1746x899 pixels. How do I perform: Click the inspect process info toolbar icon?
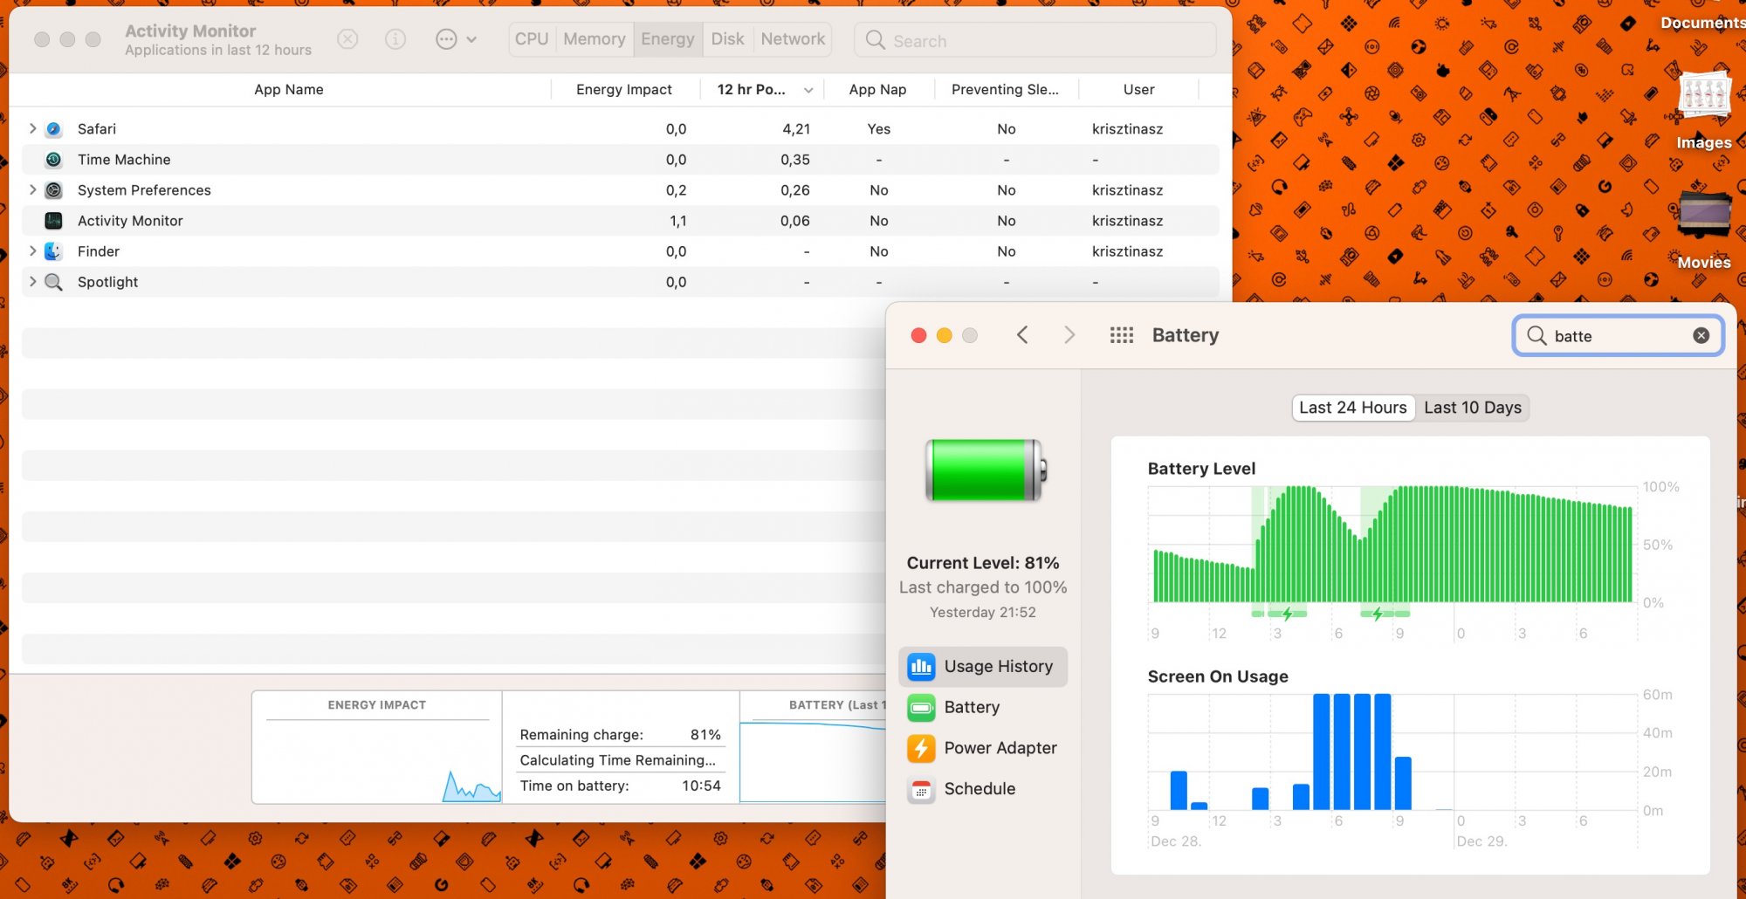[x=395, y=39]
